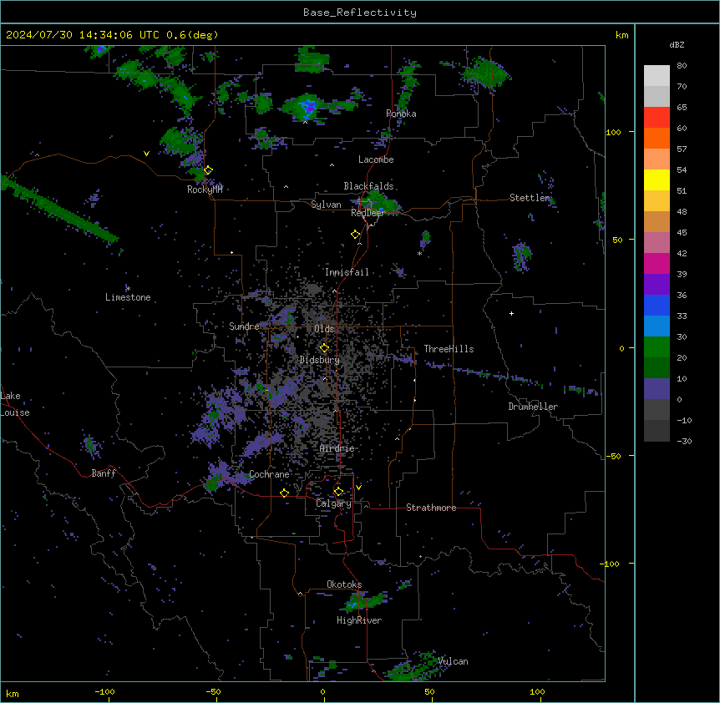Viewport: 720px width, 703px height.
Task: Select the RockyMH map label
Action: [205, 190]
